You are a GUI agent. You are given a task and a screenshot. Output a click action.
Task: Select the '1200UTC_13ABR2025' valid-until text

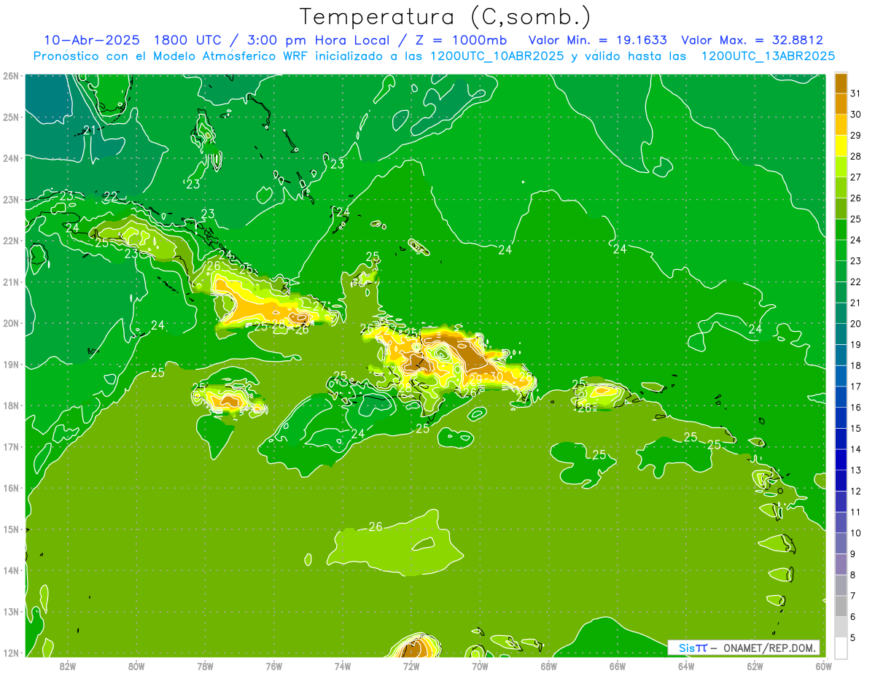768,56
